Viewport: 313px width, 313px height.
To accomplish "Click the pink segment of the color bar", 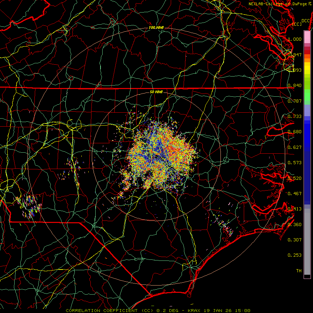I will tap(307, 37).
